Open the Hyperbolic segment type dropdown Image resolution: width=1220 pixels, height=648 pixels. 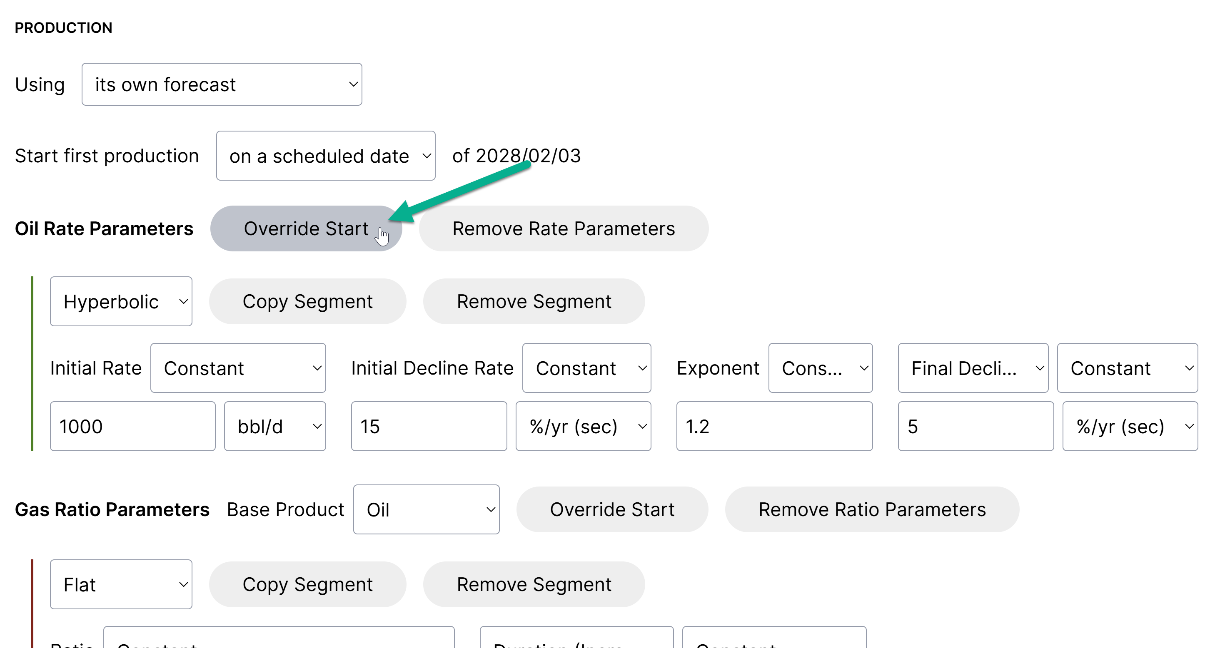coord(121,301)
